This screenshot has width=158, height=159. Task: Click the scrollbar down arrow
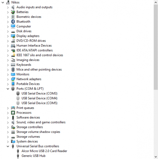[x=156, y=157]
